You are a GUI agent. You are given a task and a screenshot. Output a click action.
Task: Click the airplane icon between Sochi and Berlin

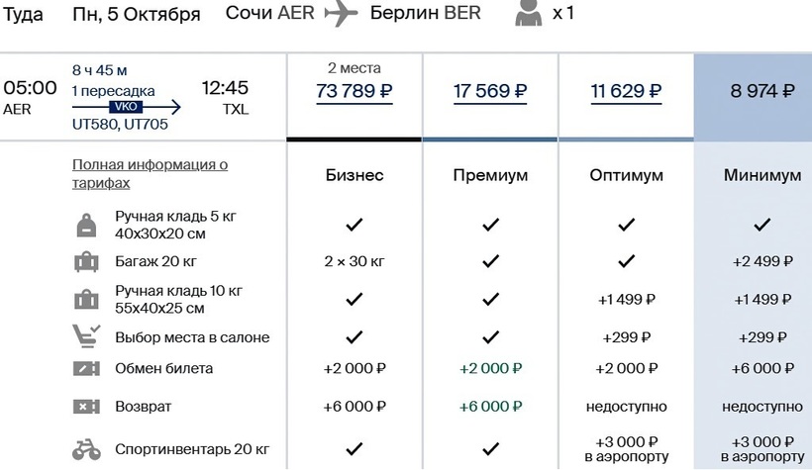pyautogui.click(x=342, y=14)
